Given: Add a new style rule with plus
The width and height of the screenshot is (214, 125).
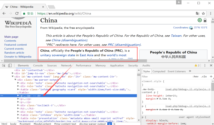Looking at the screenshot, I should click(211, 77).
